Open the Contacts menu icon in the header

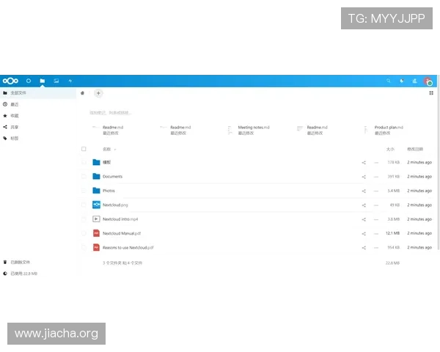coord(414,81)
